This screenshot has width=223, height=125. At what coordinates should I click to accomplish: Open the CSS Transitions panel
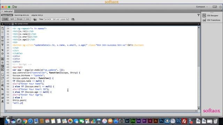pos(212,20)
